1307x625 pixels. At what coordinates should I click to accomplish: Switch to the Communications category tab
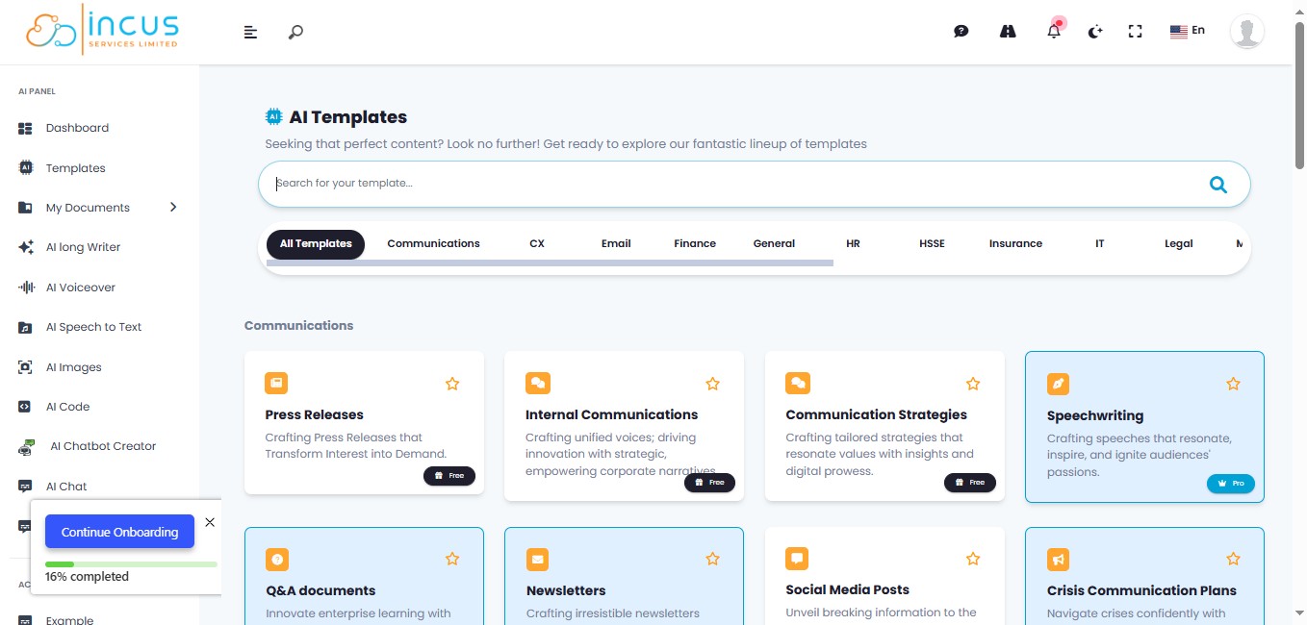coord(433,244)
